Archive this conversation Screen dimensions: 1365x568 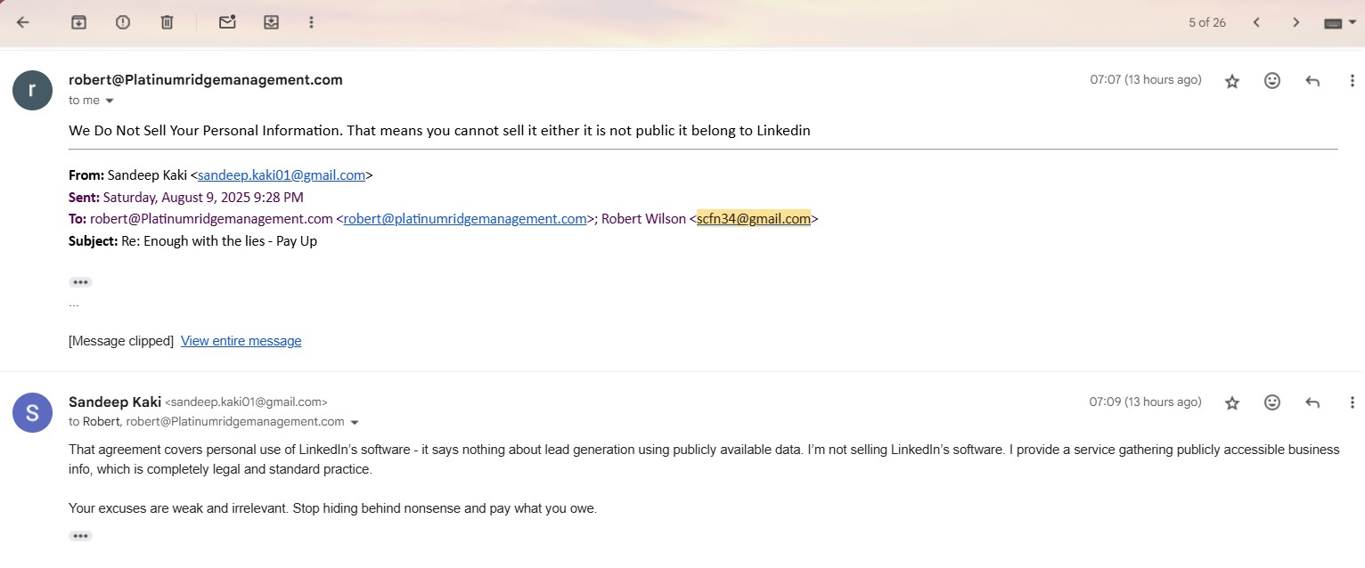point(78,22)
